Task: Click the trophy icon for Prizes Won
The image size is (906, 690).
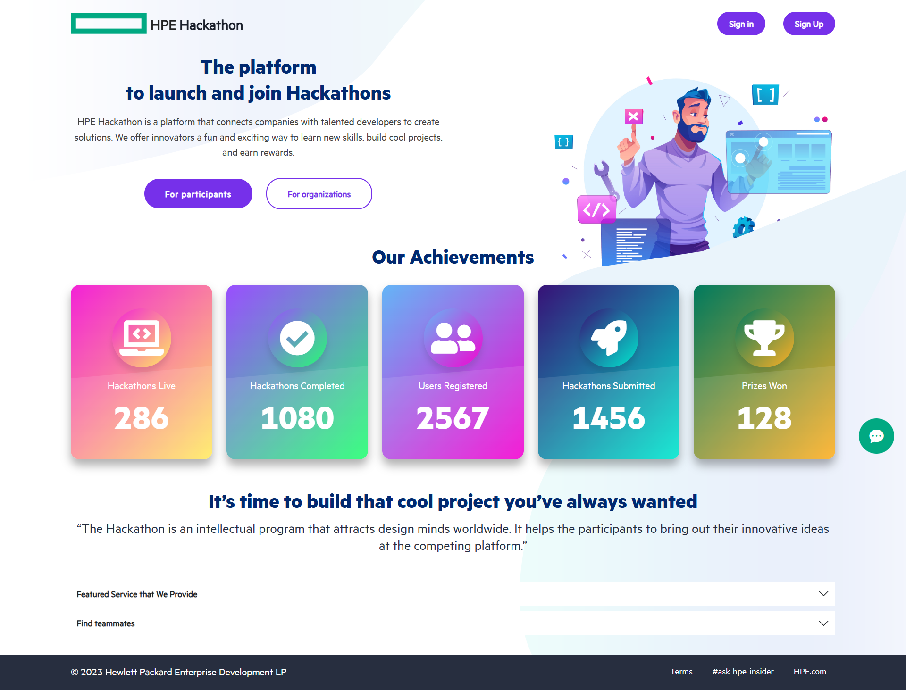Action: (x=764, y=338)
